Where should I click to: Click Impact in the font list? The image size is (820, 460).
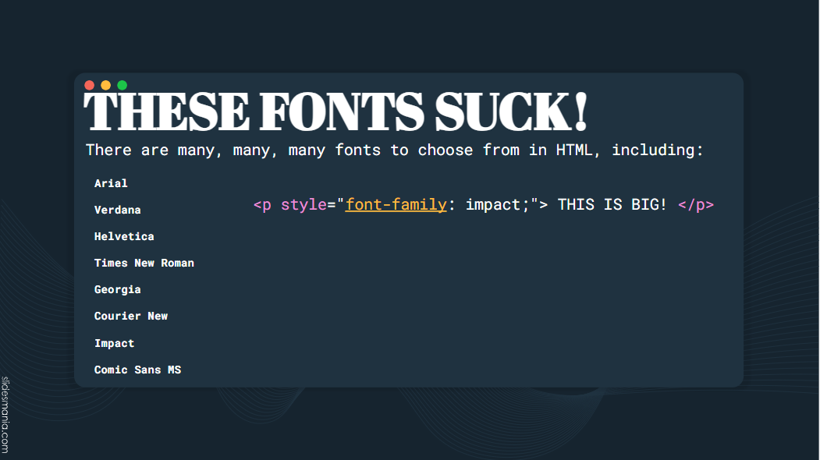pos(115,343)
